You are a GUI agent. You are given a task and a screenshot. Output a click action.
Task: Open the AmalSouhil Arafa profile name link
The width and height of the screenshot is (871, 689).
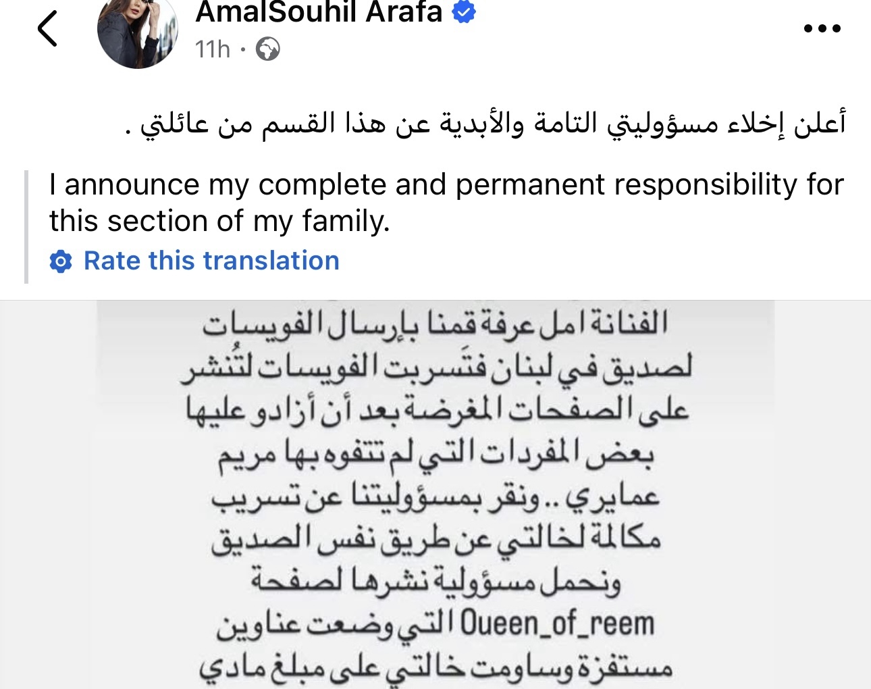click(x=318, y=12)
